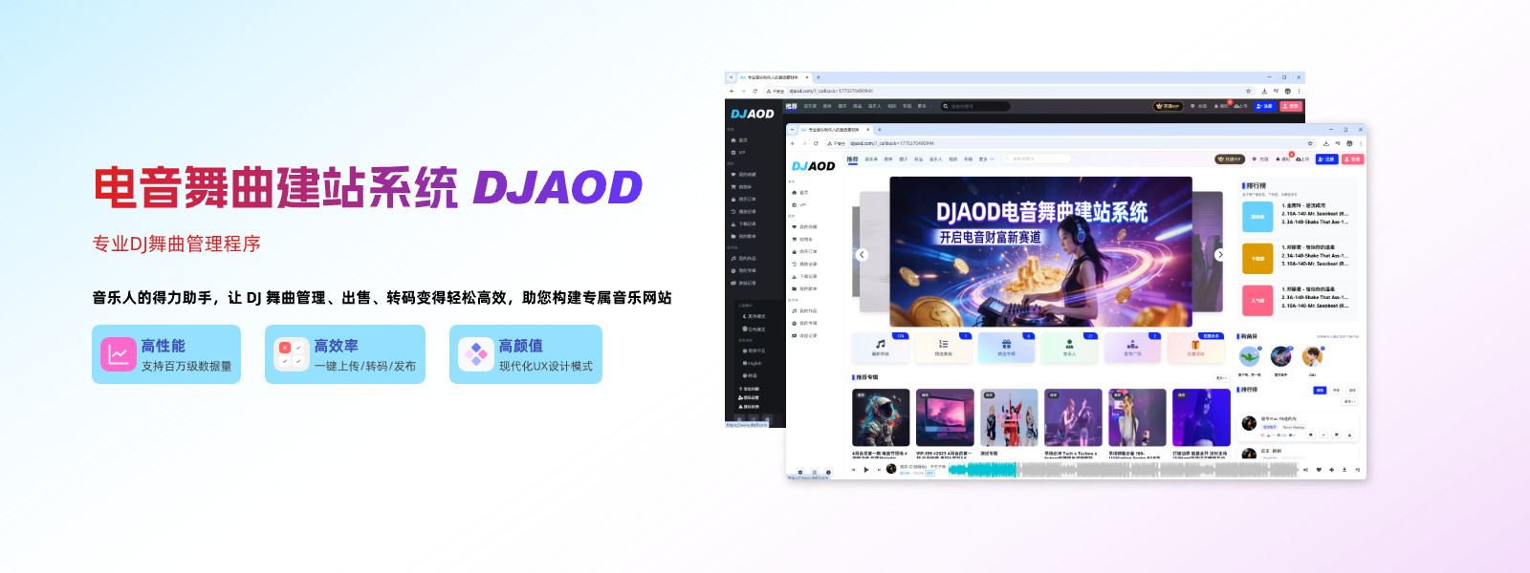Click pink login button in back window
The width and height of the screenshot is (1530, 573).
[1291, 106]
